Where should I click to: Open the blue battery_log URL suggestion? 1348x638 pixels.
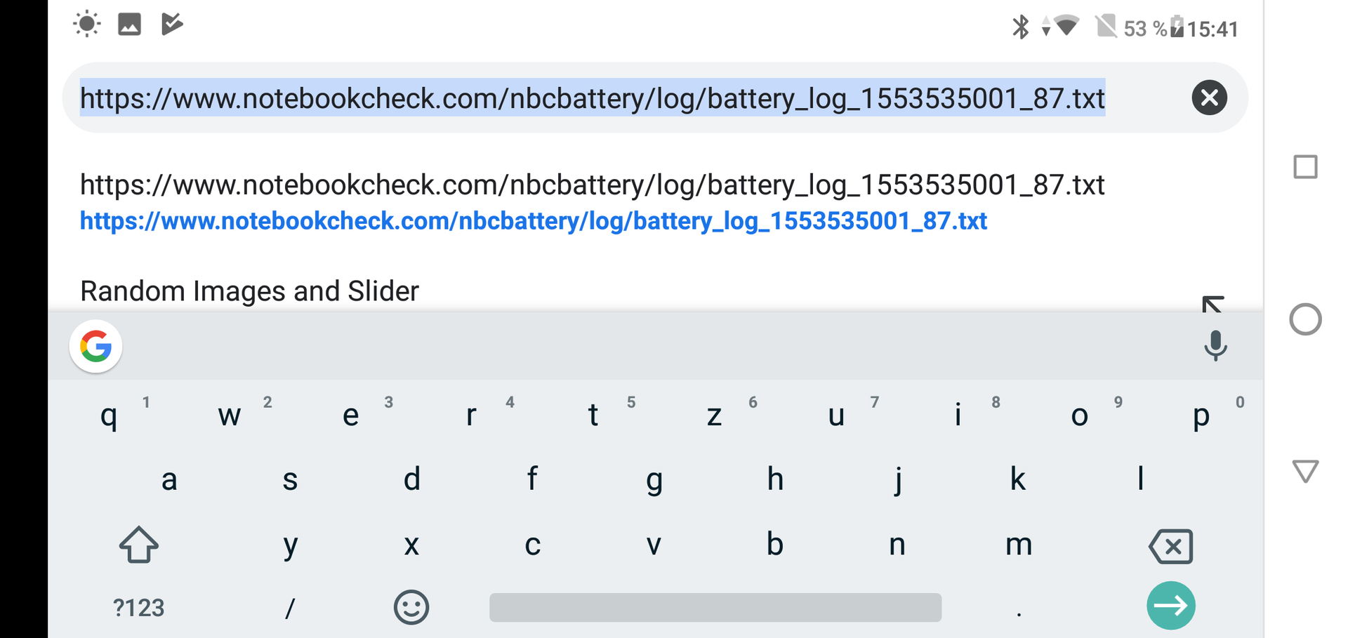coord(534,221)
